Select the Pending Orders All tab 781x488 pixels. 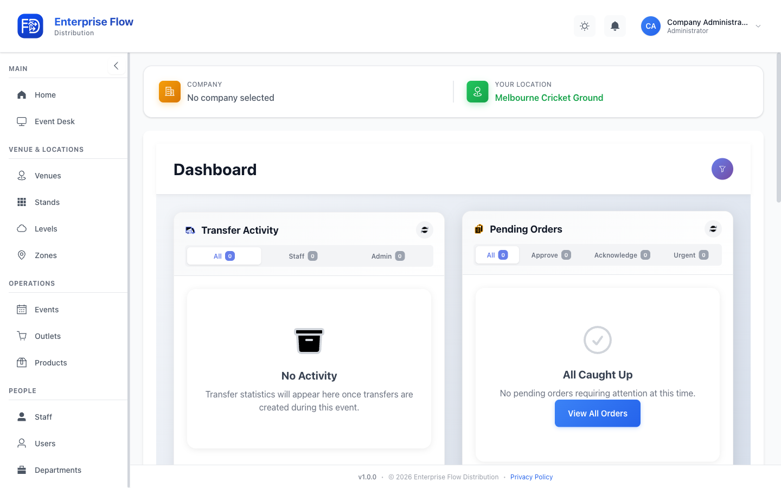497,255
